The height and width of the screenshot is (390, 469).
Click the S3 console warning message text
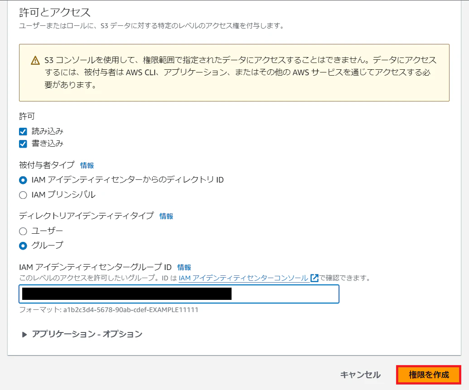[x=241, y=72]
